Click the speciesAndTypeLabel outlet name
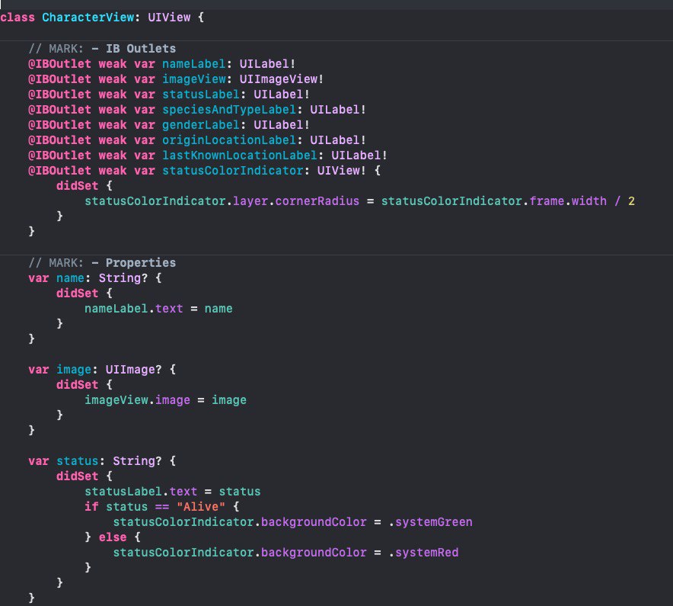Viewport: 673px width, 606px height. 229,110
